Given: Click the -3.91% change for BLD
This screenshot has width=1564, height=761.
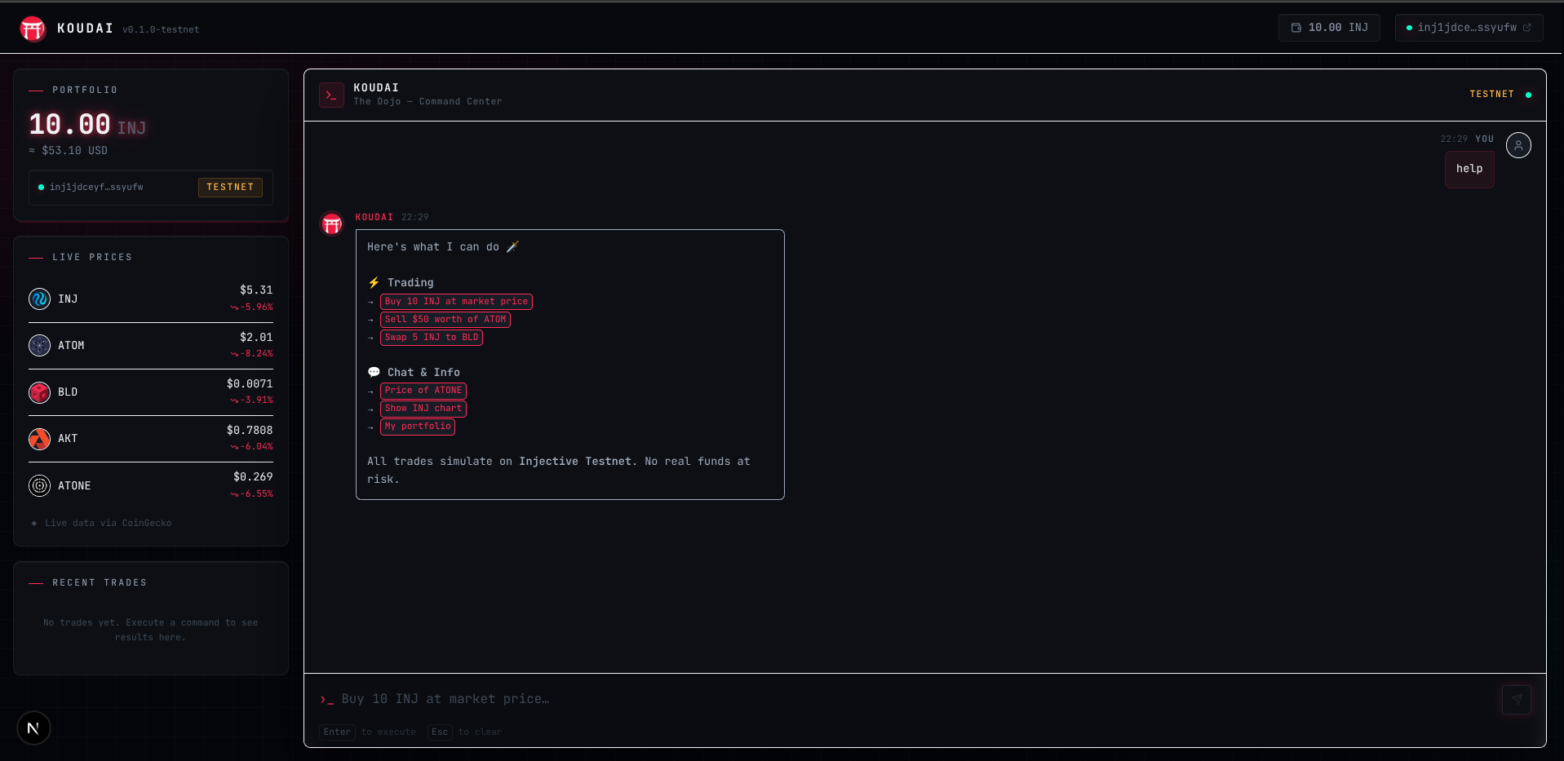Looking at the screenshot, I should [252, 400].
